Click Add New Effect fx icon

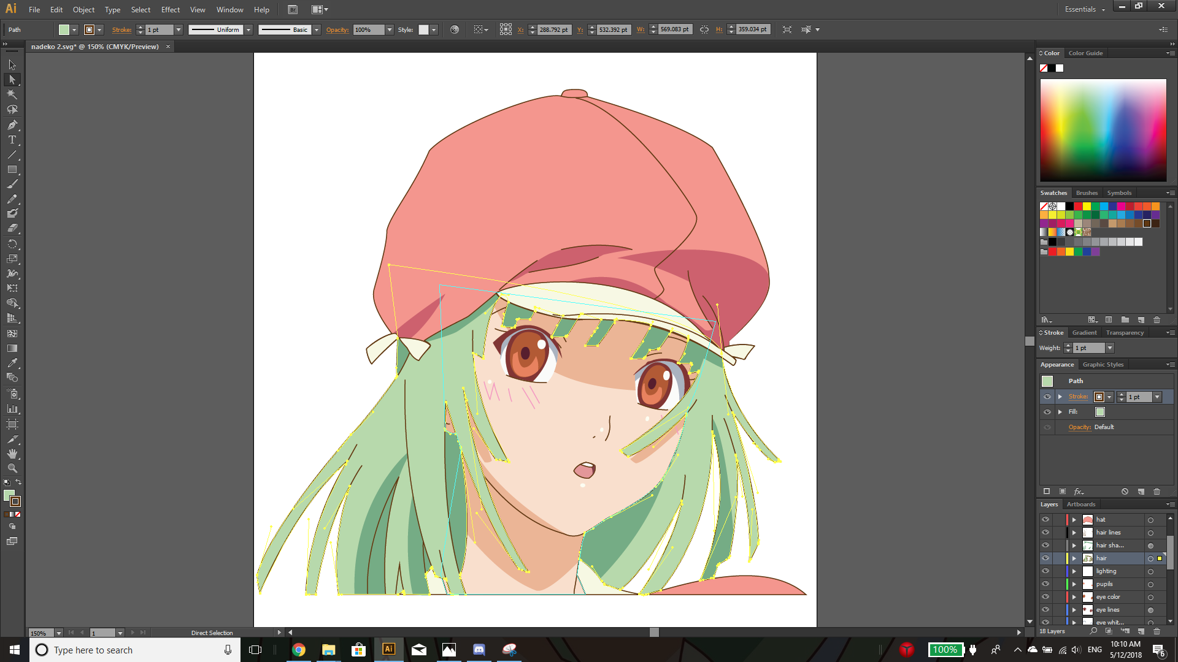[1079, 492]
